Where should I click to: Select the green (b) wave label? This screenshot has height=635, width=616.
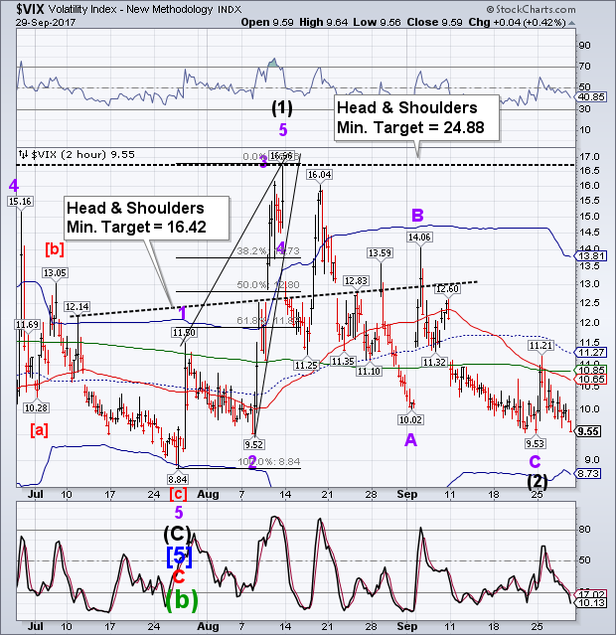coord(179,598)
